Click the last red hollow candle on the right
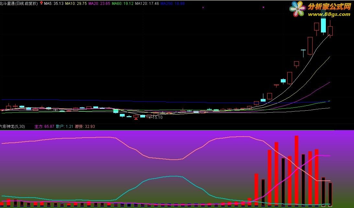The width and height of the screenshot is (354, 208). pyautogui.click(x=330, y=31)
